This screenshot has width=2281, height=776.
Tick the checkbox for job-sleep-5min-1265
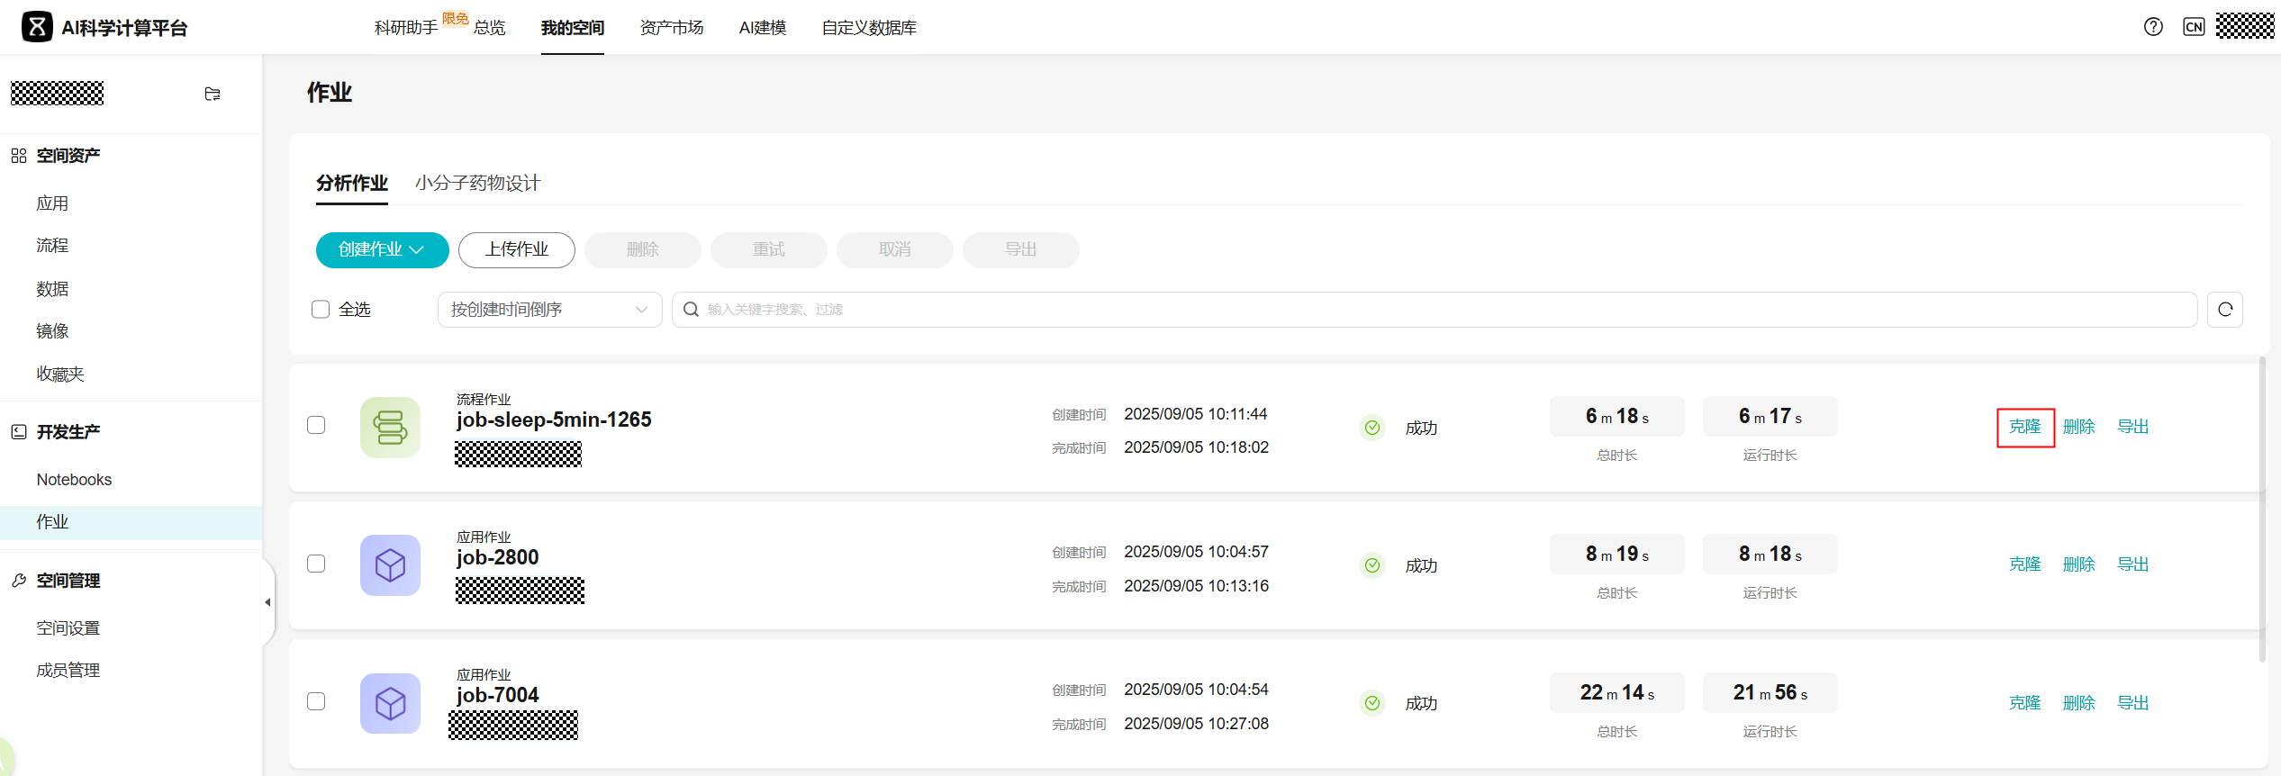pos(316,425)
